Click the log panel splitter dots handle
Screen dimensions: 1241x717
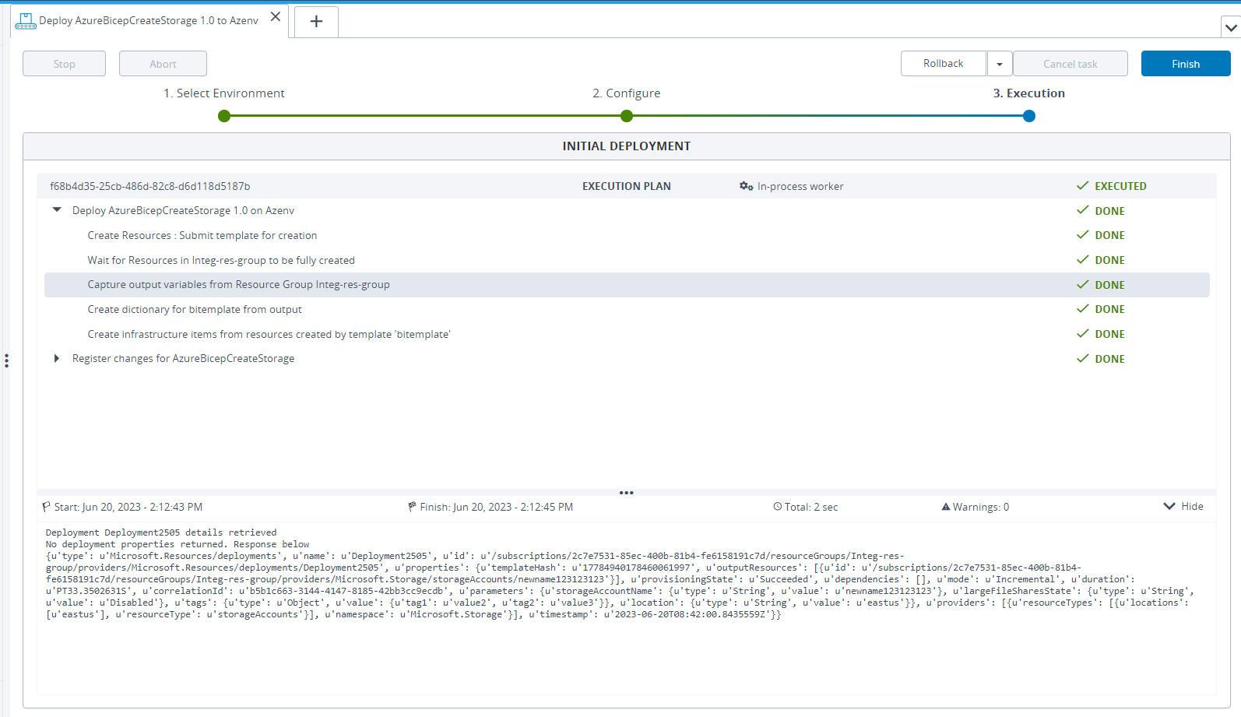tap(627, 493)
